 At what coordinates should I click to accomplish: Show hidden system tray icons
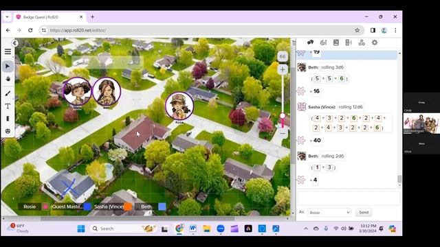[306, 228]
